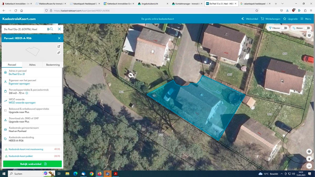The height and width of the screenshot is (177, 315).
Task: Select the Bestemming tab
Action: [x=53, y=65]
